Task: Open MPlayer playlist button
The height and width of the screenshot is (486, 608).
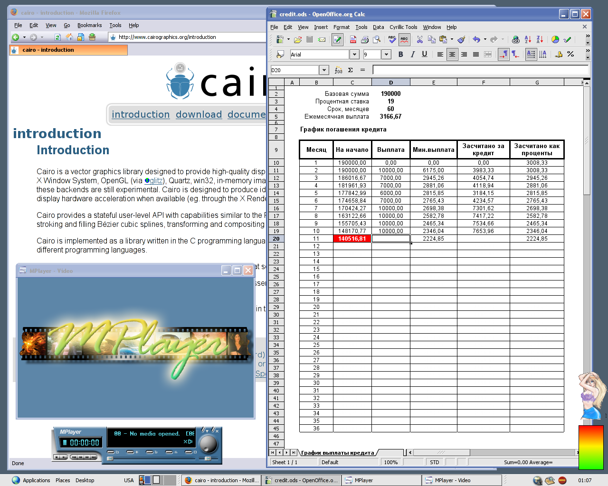Action: [x=151, y=452]
